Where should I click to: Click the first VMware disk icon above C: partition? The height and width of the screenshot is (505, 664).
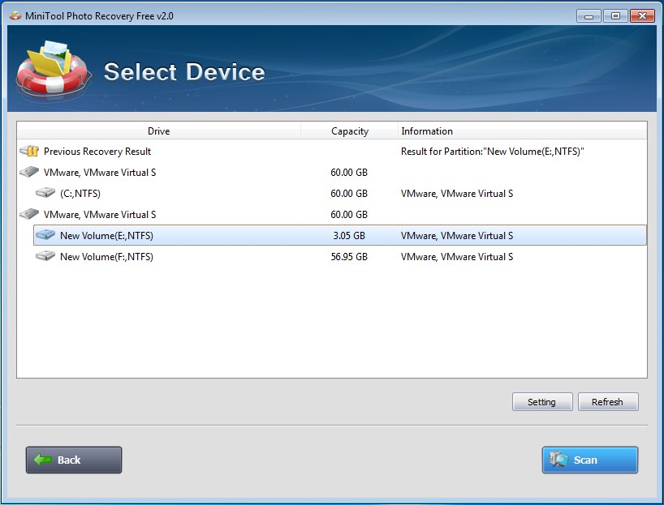click(x=29, y=172)
